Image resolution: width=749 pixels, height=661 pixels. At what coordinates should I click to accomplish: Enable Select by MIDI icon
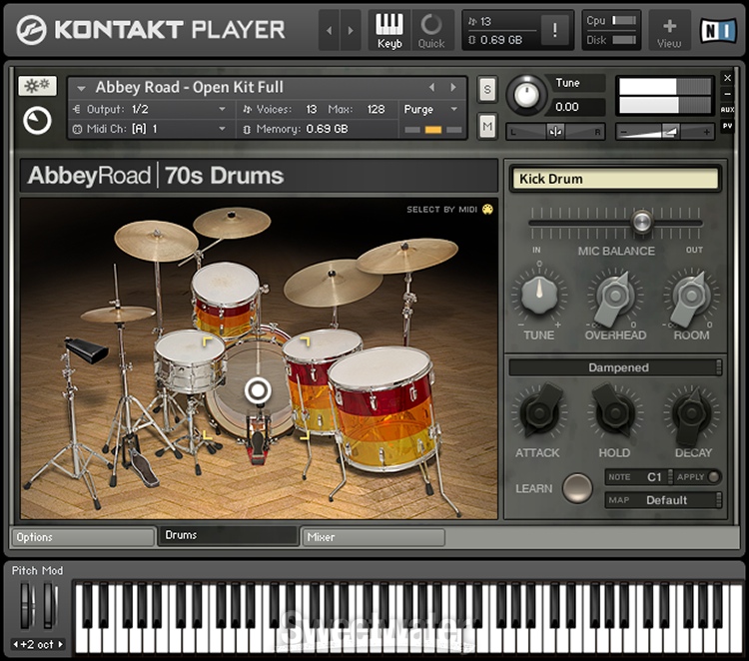[487, 210]
